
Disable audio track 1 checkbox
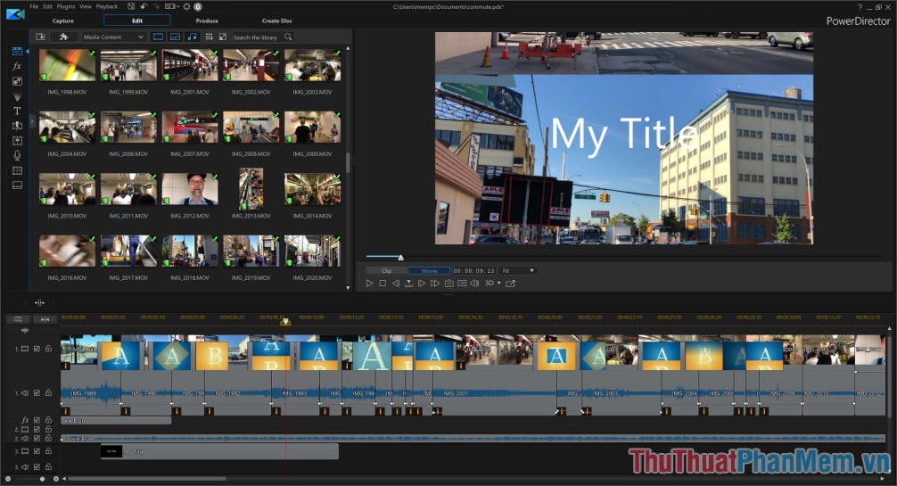37,393
